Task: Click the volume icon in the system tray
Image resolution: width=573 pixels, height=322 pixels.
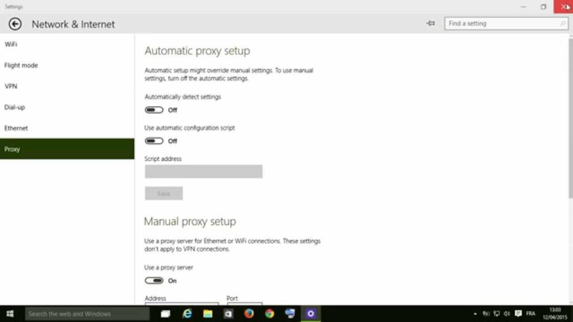Action: pyautogui.click(x=507, y=314)
